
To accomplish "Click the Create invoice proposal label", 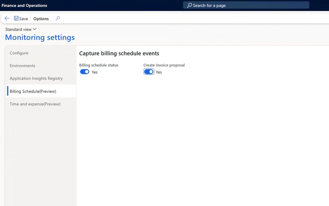I will pos(164,65).
